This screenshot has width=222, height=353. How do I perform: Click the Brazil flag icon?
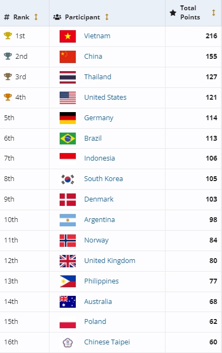pos(68,139)
